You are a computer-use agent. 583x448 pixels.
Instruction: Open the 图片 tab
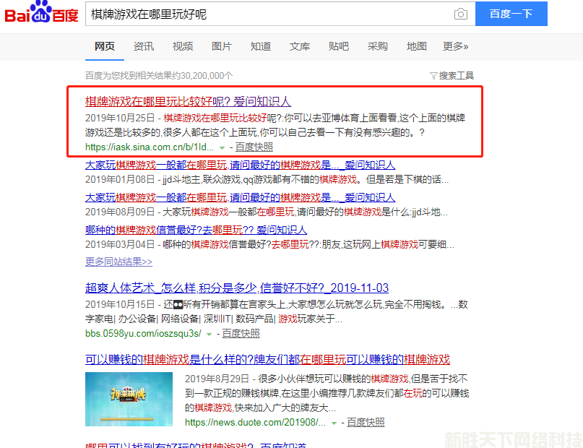222,46
